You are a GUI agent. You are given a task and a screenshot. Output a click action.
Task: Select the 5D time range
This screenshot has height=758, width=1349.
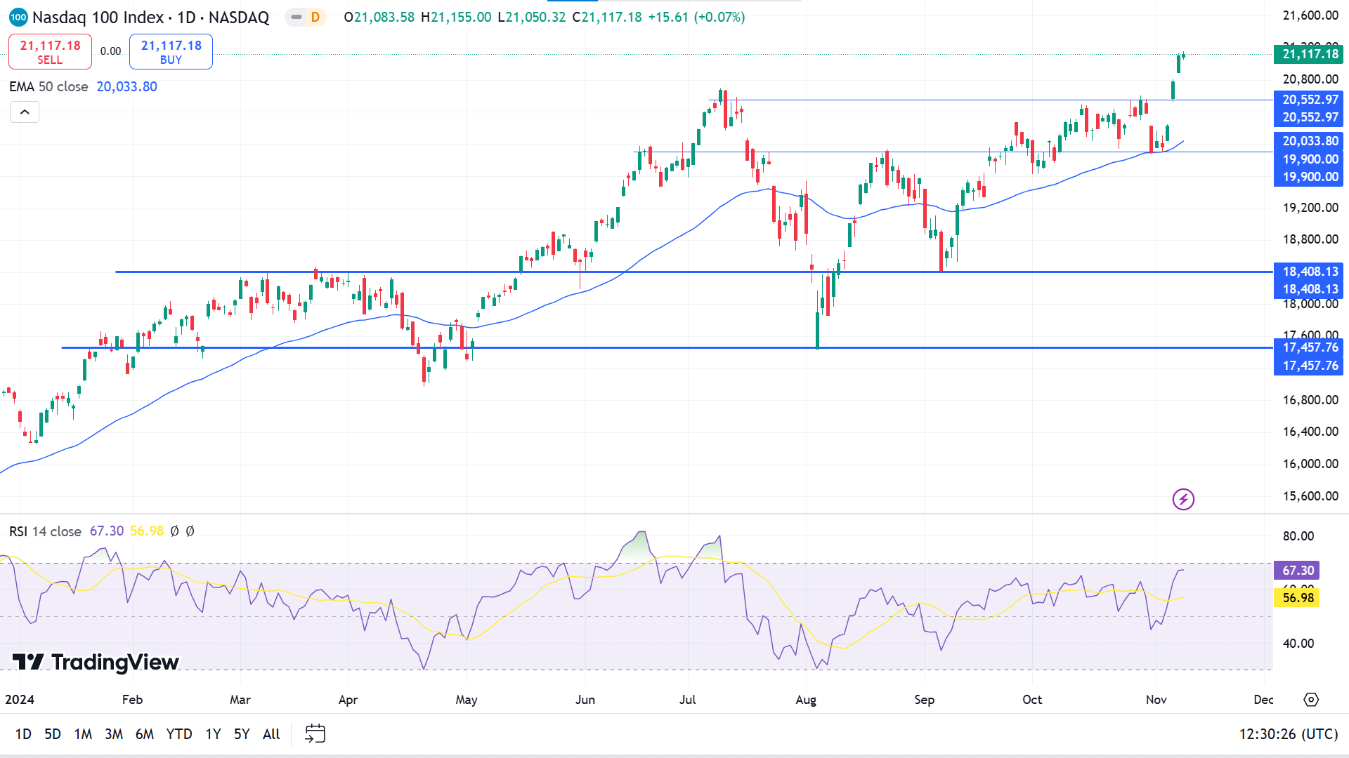[x=53, y=733]
